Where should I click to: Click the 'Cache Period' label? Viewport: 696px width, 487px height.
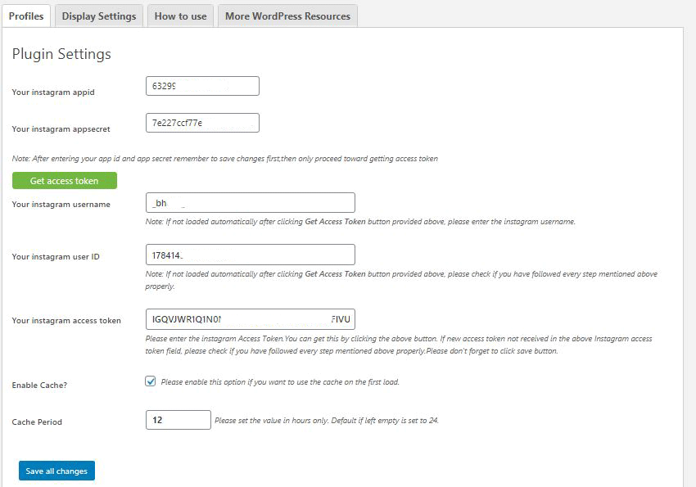coord(37,422)
